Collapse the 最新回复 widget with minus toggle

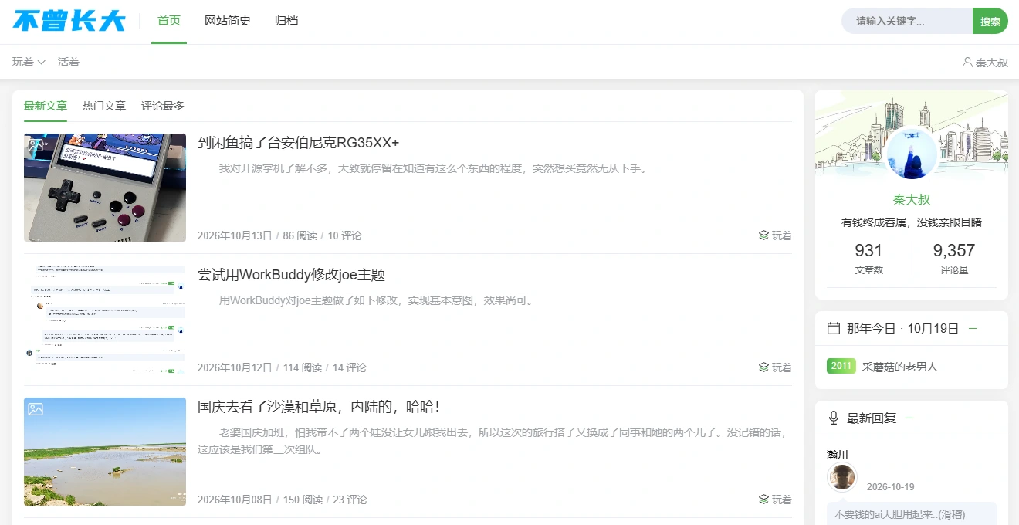tap(909, 418)
